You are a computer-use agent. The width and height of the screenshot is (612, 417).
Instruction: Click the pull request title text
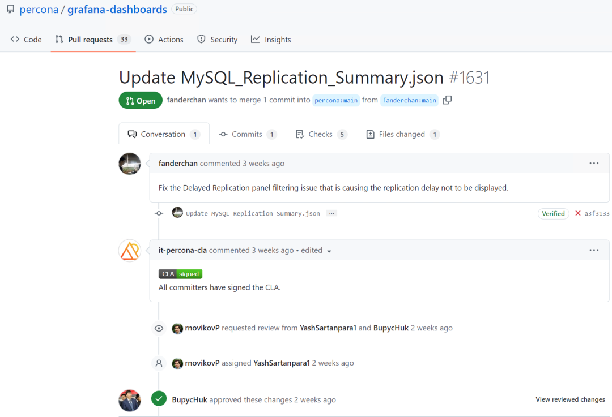click(281, 77)
